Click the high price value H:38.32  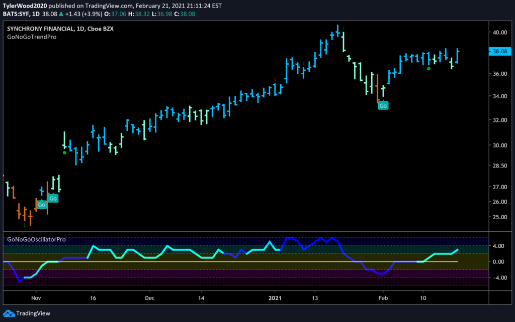(139, 14)
